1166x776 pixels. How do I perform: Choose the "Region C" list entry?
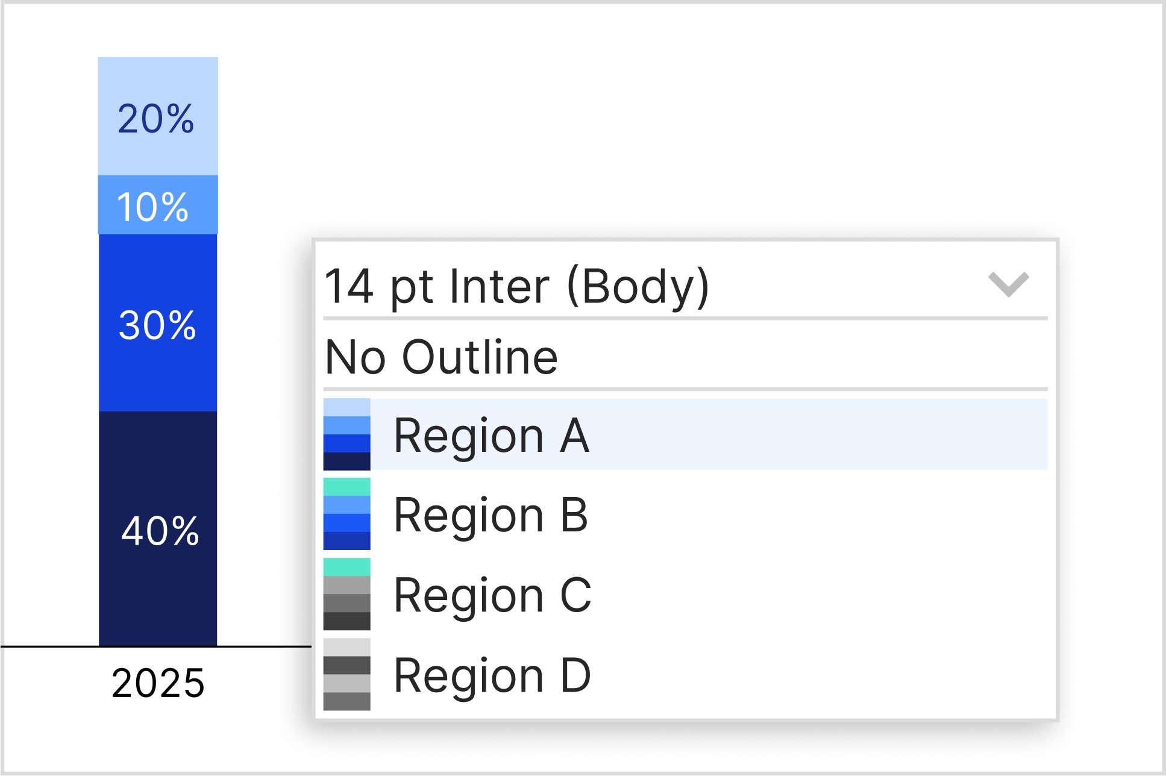[x=492, y=595]
